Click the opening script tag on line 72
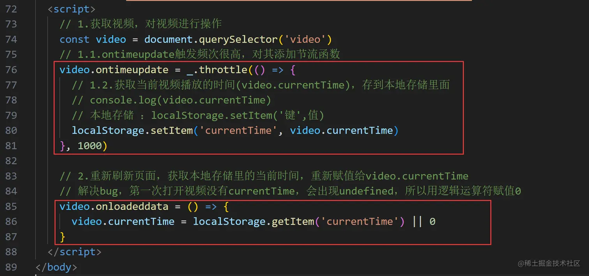The image size is (589, 276). coord(71,9)
